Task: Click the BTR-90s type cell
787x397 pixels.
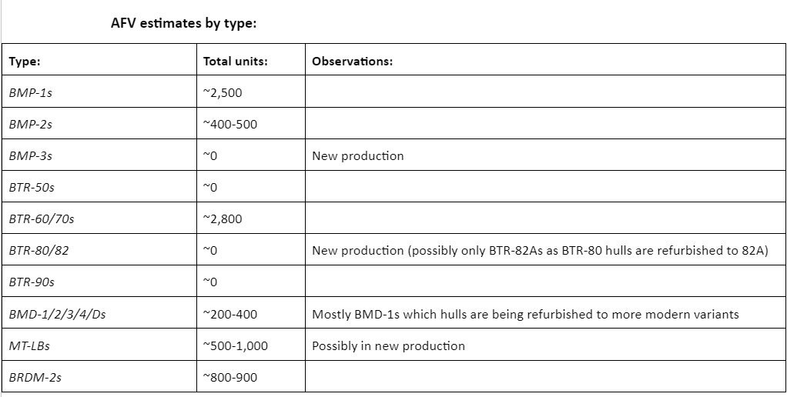Action: coord(32,282)
